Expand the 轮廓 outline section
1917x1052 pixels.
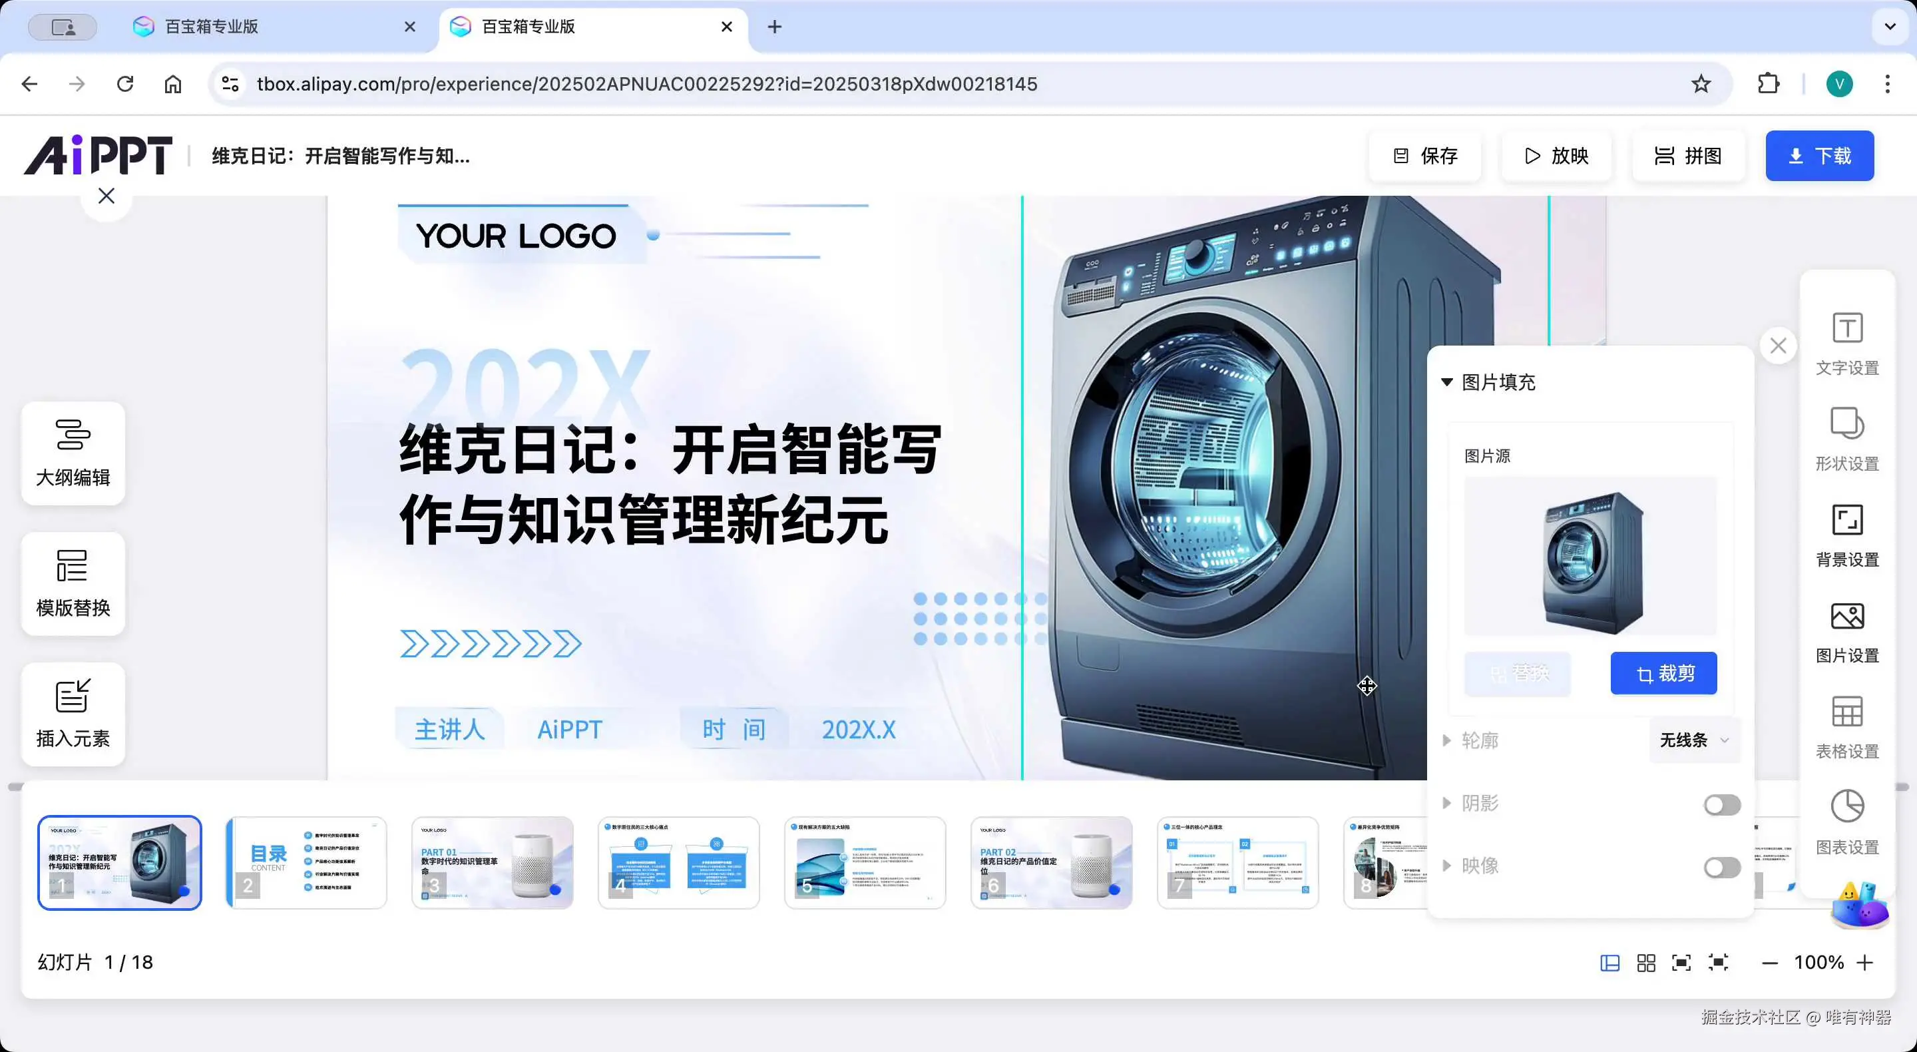point(1448,740)
